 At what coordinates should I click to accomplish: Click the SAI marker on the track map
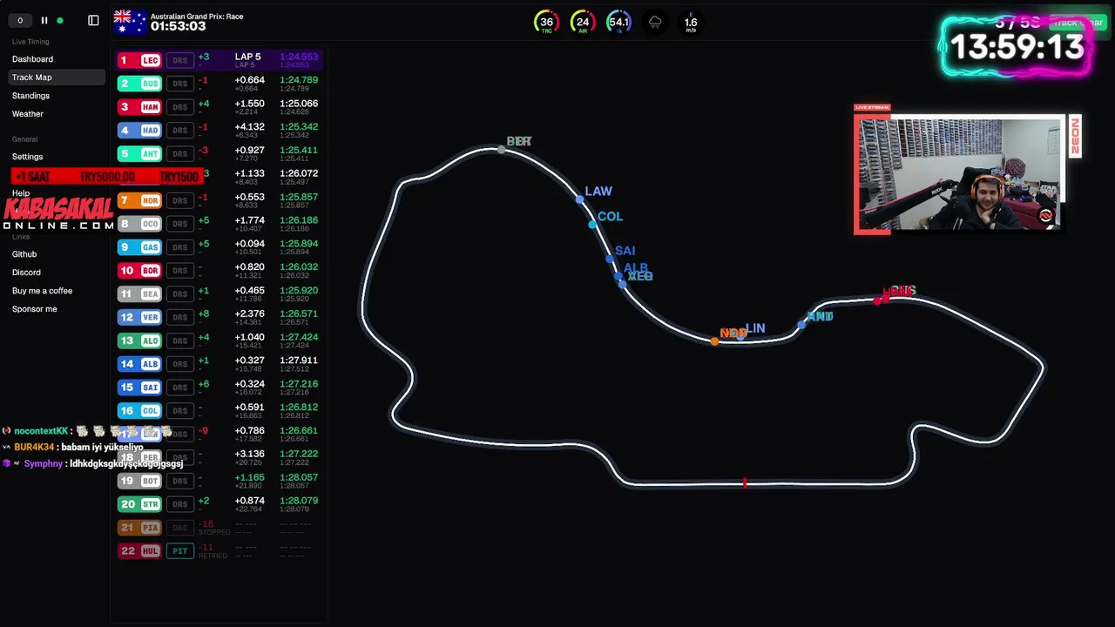pyautogui.click(x=610, y=259)
